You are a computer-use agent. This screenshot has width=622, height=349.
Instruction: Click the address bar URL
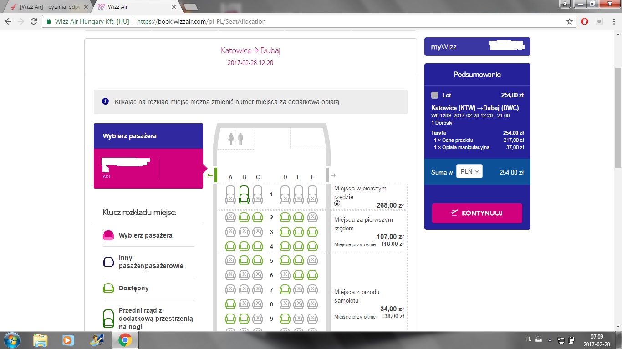pyautogui.click(x=201, y=21)
